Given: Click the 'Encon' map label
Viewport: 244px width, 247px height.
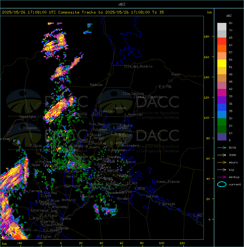Looking at the screenshot, I should pyautogui.click(x=176, y=74).
